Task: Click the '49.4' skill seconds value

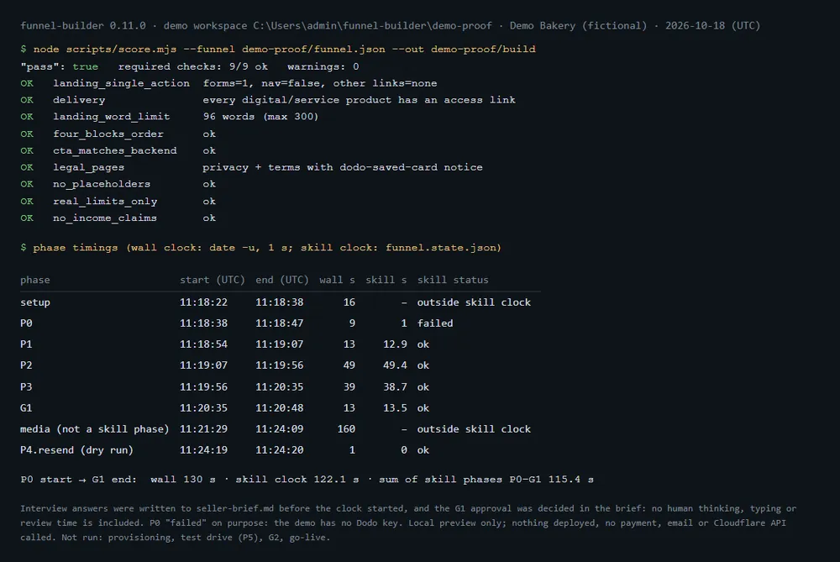Action: pos(395,365)
